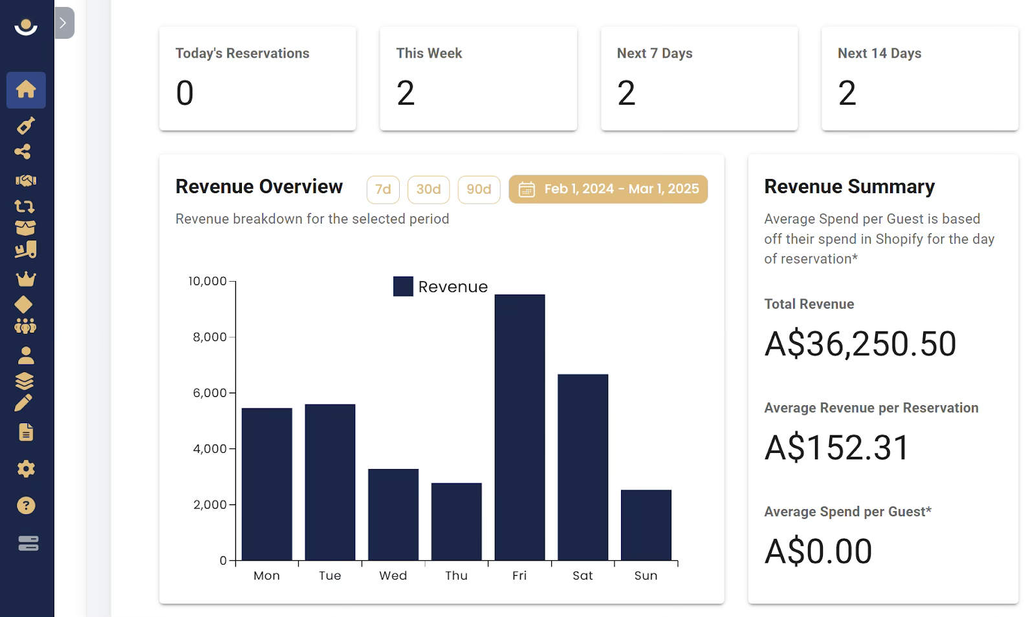Open the people group sidebar icon
This screenshot has height=617, width=1035.
click(x=25, y=326)
